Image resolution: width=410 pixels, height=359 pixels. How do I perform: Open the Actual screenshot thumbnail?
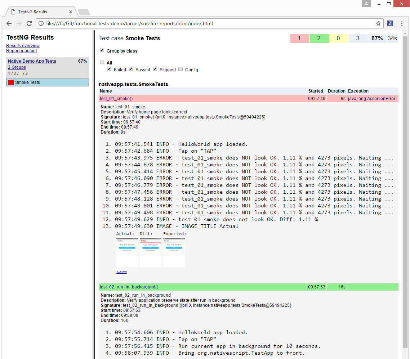click(x=127, y=252)
